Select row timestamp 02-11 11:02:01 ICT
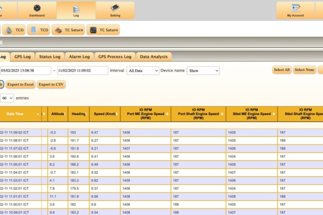Screen dimensions: 323x215 [14, 189]
